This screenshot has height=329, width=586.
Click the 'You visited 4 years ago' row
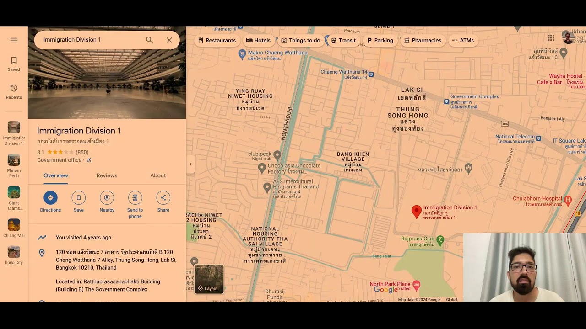click(107, 238)
